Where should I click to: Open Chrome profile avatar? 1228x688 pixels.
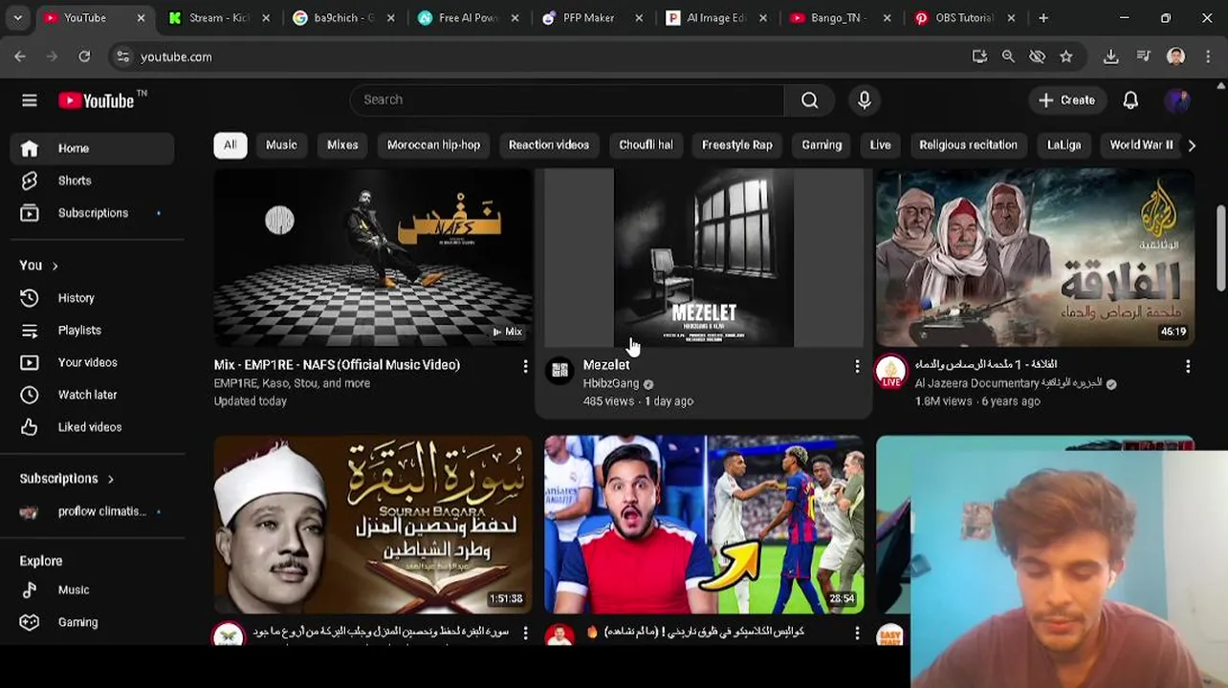point(1175,56)
